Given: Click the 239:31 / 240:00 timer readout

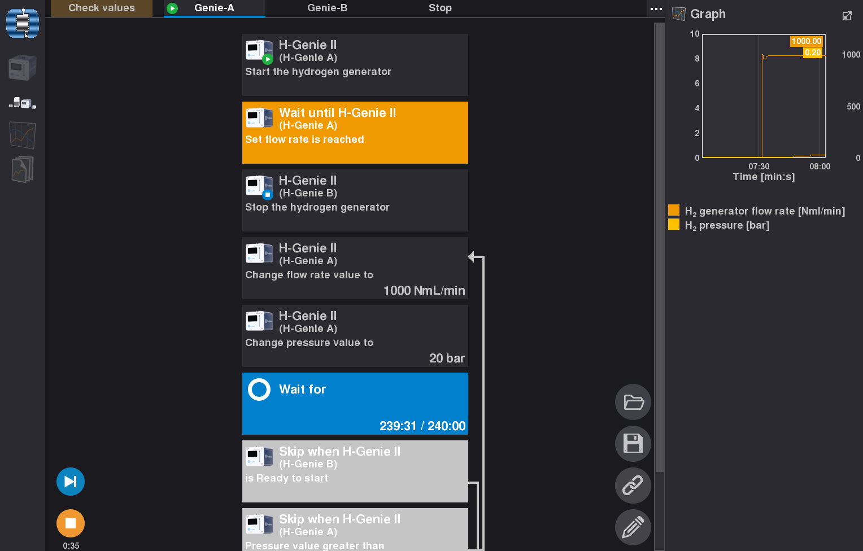Looking at the screenshot, I should point(422,426).
